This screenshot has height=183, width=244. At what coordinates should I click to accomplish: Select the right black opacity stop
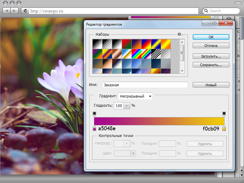point(224,114)
